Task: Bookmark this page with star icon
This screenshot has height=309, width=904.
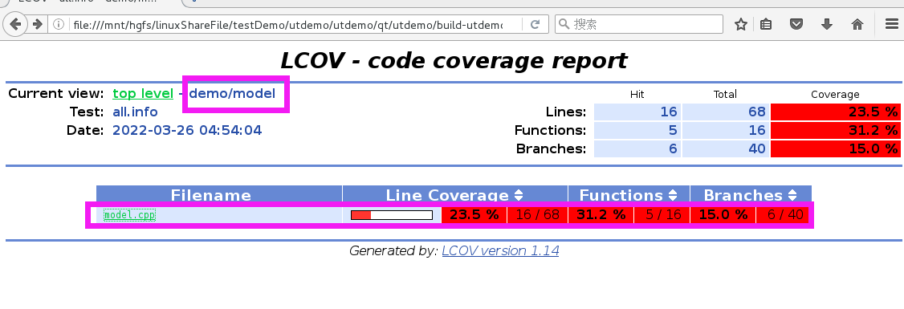Action: tap(741, 24)
